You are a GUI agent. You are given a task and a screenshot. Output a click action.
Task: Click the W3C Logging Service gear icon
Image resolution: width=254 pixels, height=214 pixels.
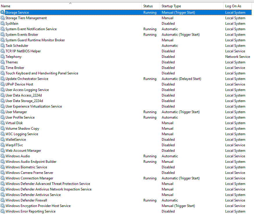coord(3,134)
